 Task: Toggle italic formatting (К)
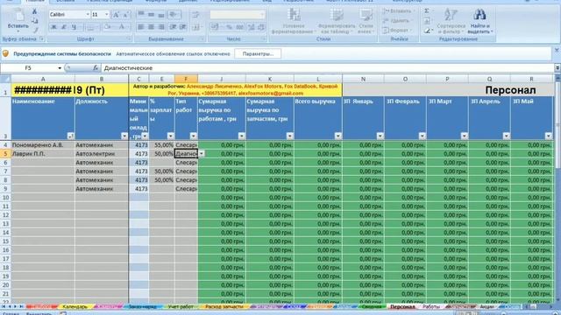pos(64,27)
